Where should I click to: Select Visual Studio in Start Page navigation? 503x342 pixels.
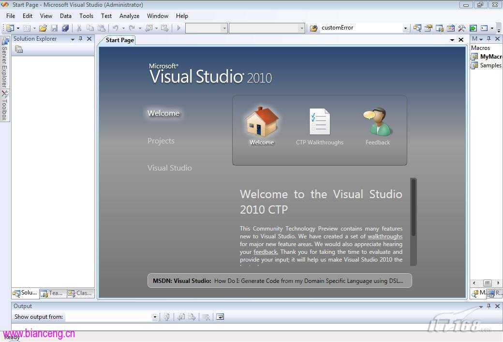pyautogui.click(x=170, y=168)
